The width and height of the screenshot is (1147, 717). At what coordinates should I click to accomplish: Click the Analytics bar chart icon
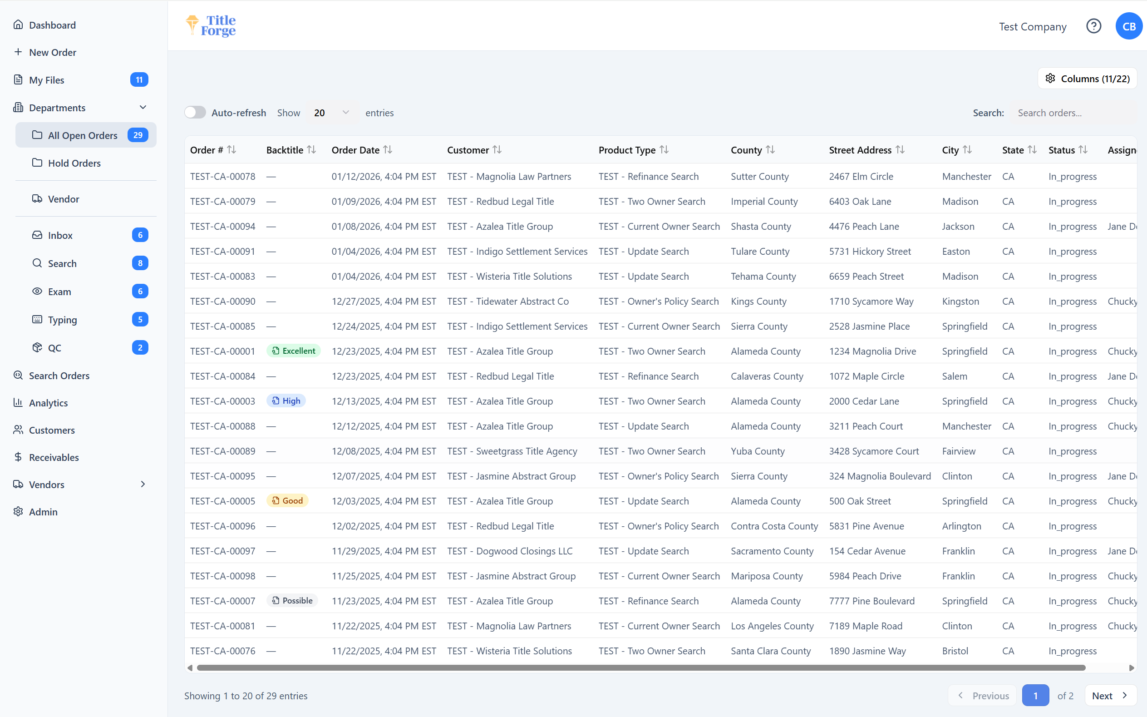[18, 402]
